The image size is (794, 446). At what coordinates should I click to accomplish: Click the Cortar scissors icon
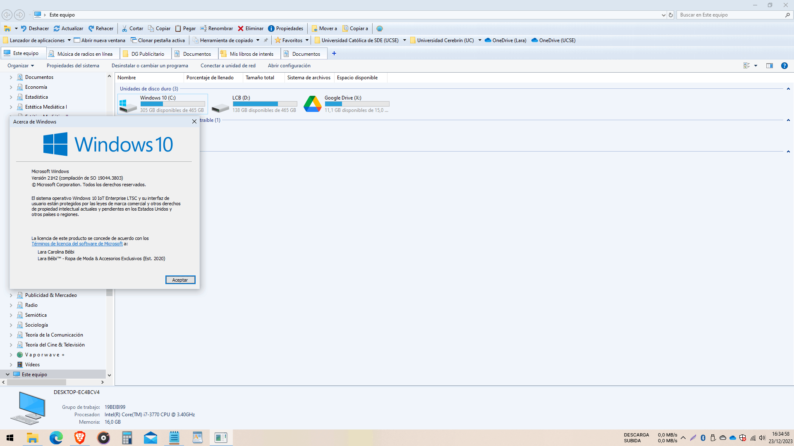(124, 28)
